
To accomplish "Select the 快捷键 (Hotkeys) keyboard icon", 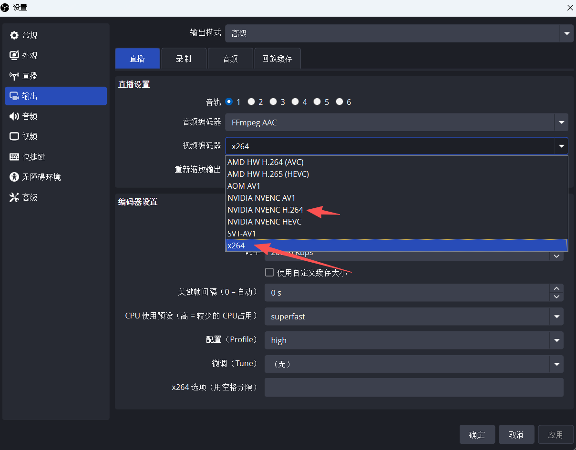I will click(x=14, y=157).
